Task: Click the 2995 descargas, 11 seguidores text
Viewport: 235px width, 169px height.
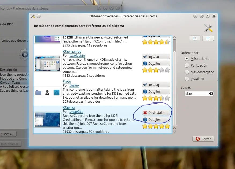Action: (85, 45)
